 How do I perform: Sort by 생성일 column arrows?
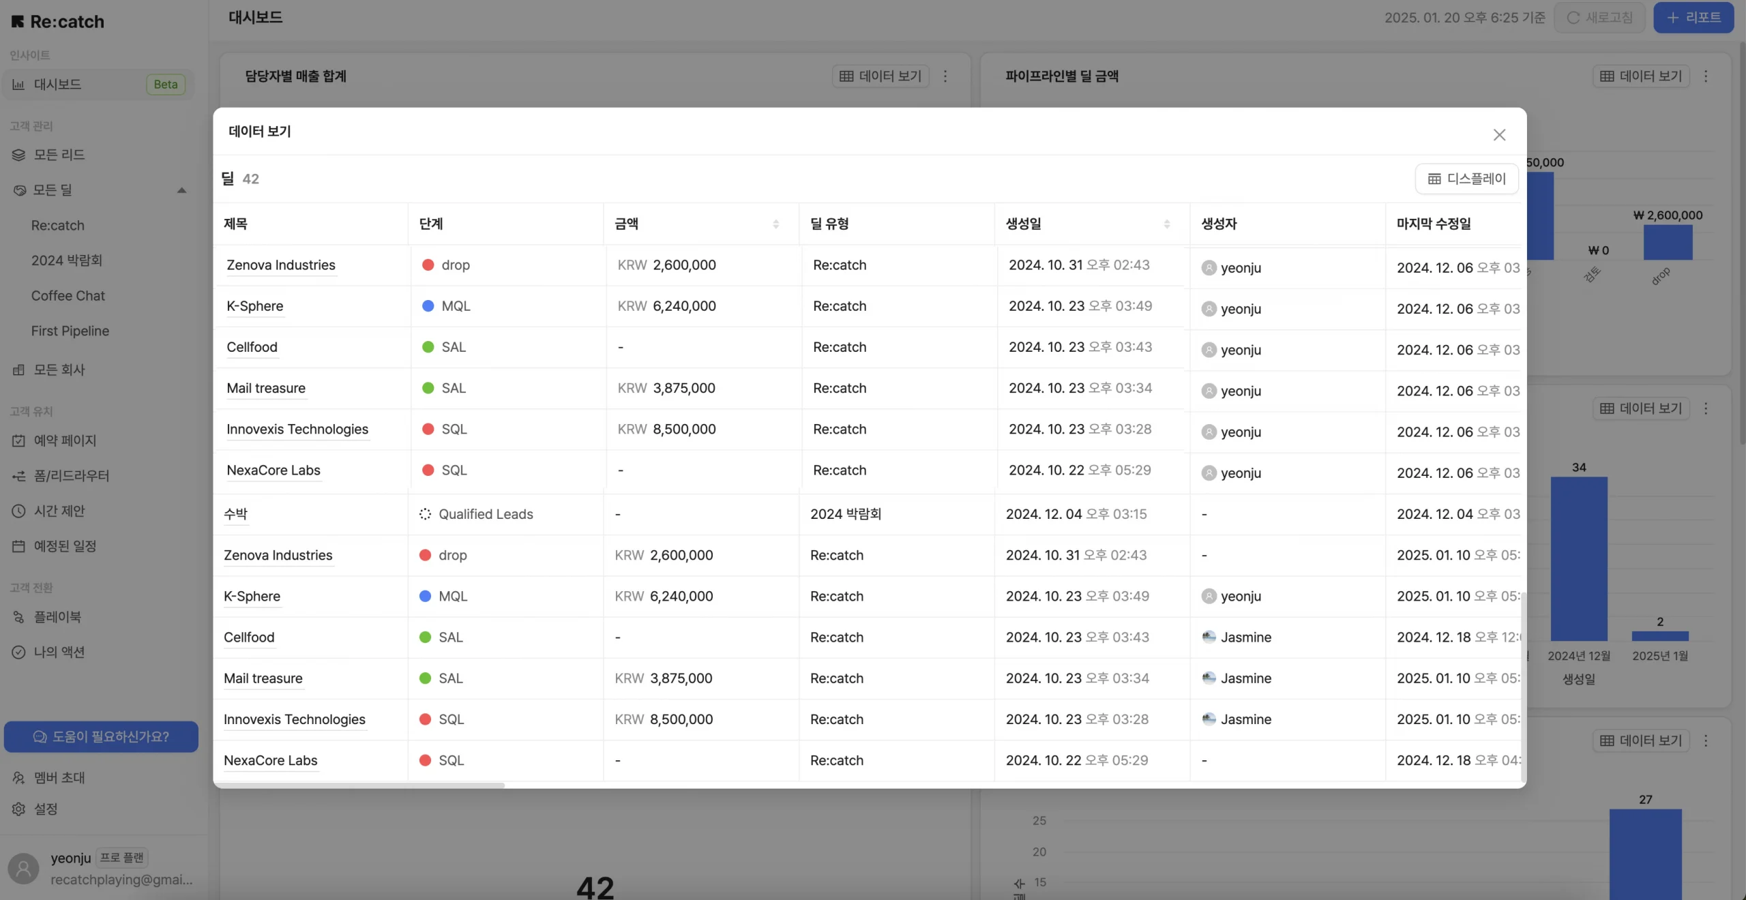(1166, 224)
